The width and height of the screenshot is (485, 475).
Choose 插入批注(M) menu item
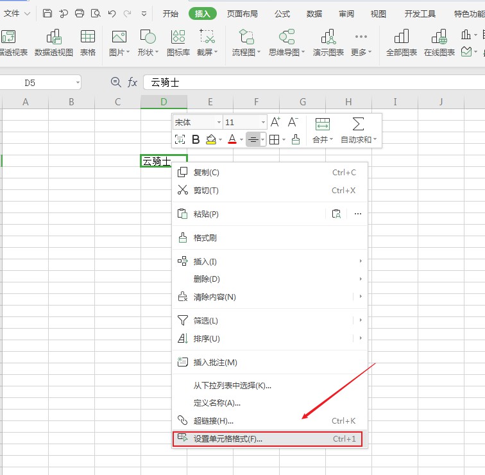269,362
